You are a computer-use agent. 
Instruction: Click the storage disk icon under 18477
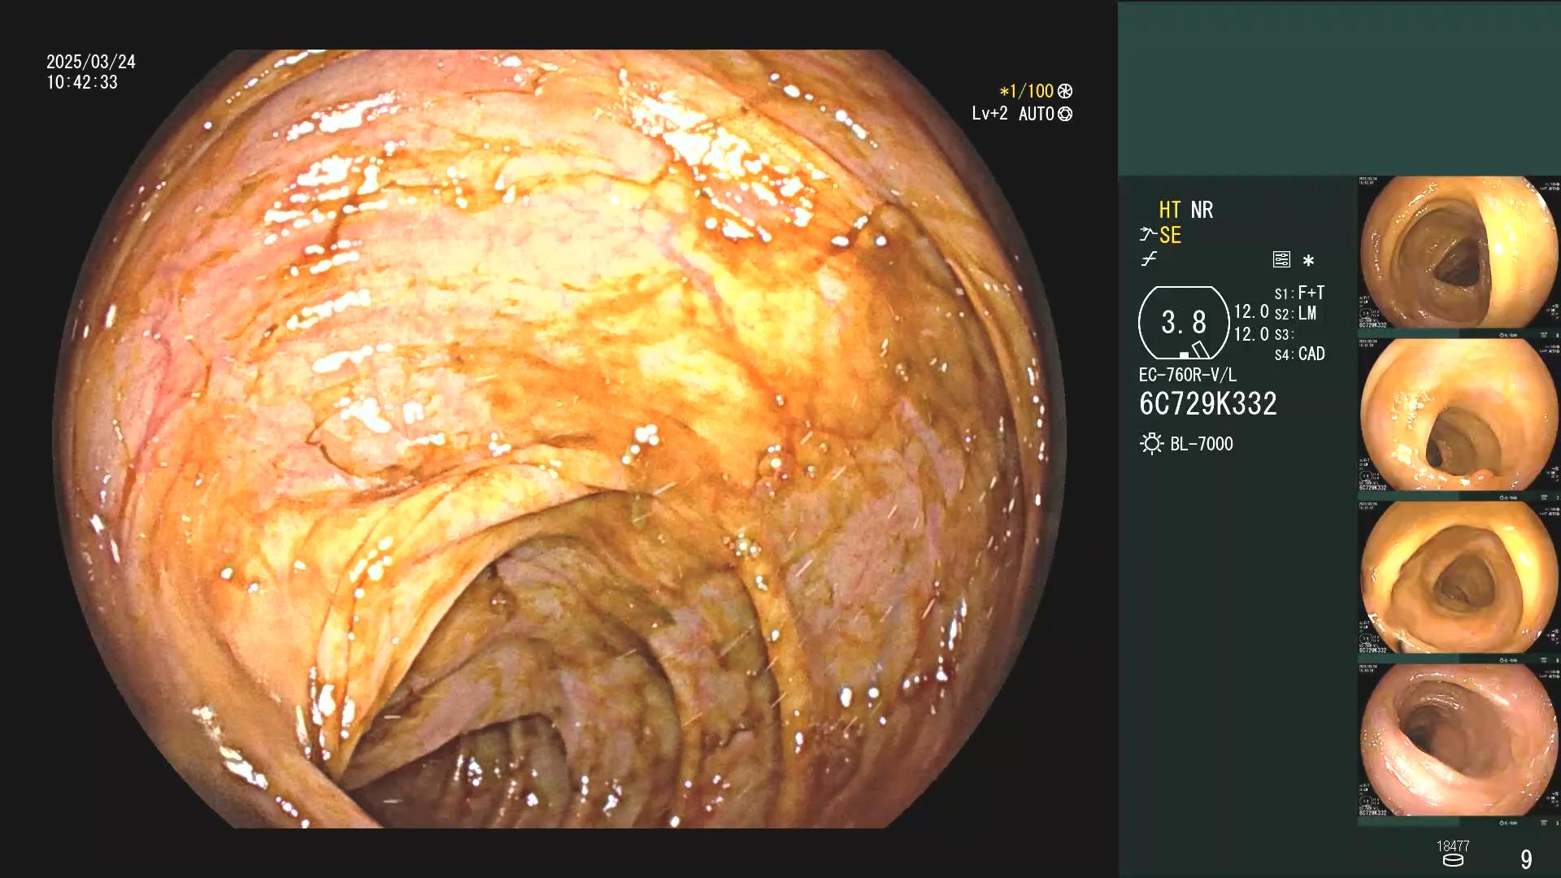tap(1453, 860)
